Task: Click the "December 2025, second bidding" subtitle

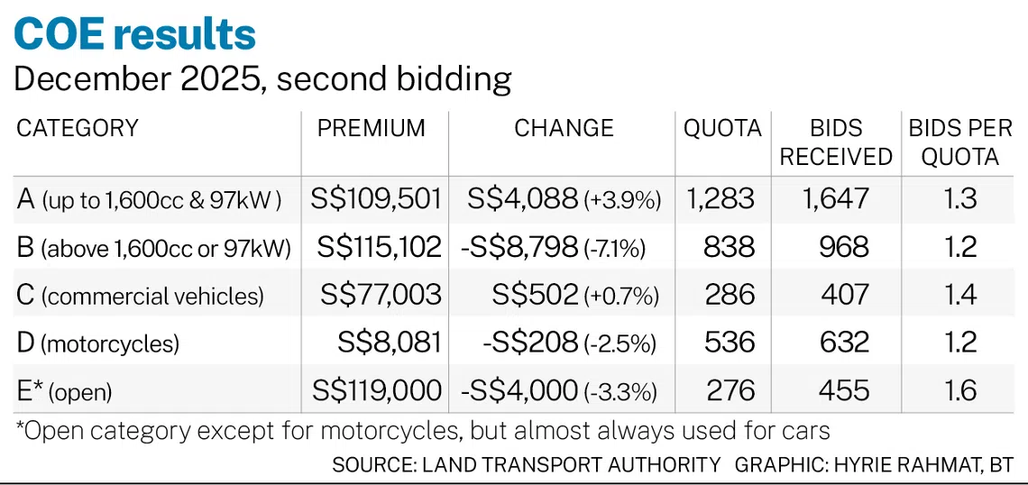Action: [x=262, y=79]
